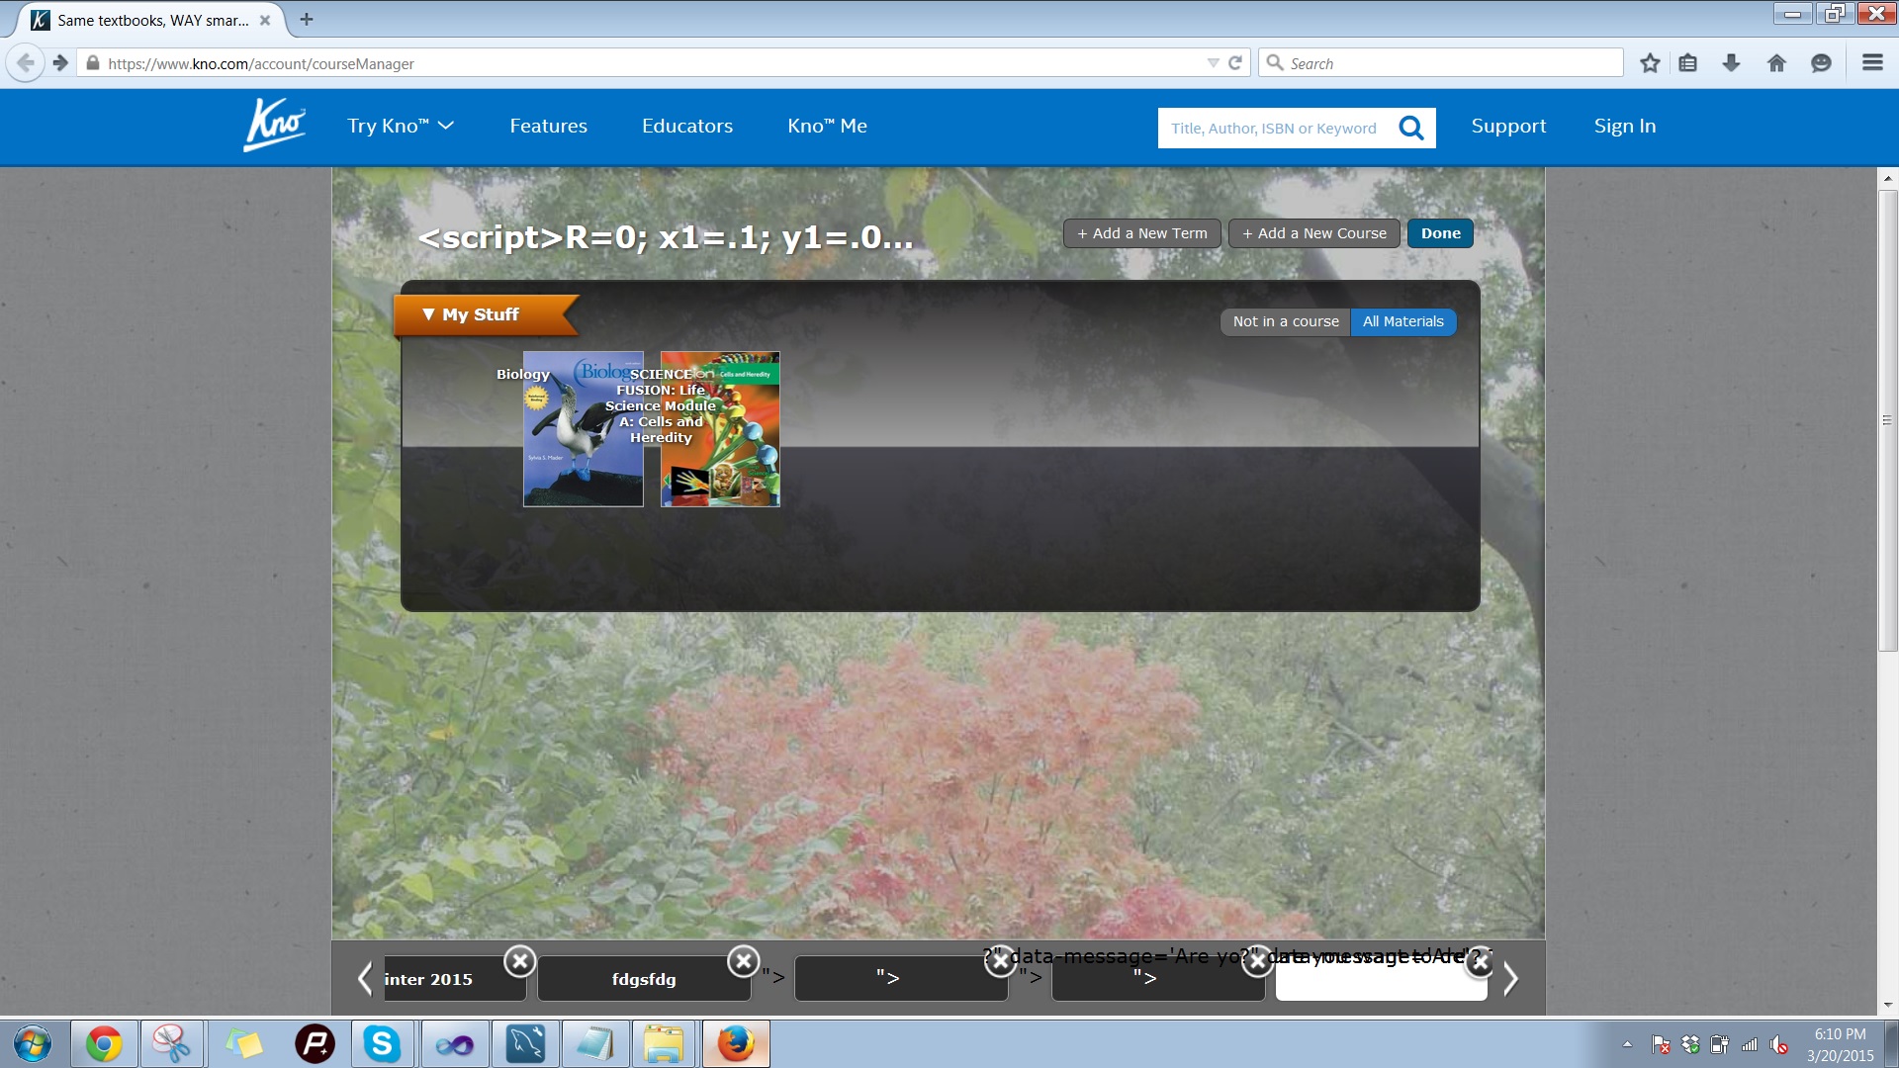Open the Snipping Tool from the taskbar

(x=172, y=1044)
